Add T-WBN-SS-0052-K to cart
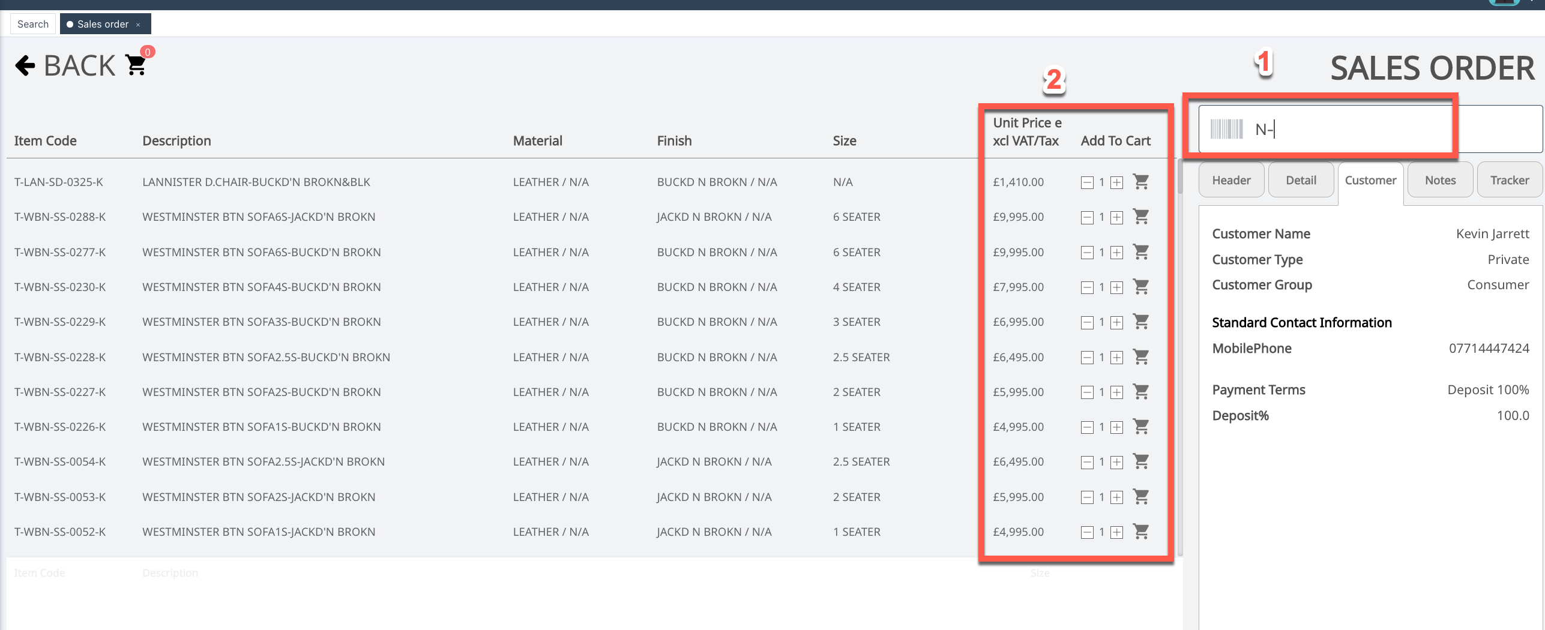This screenshot has height=630, width=1545. [x=1140, y=532]
